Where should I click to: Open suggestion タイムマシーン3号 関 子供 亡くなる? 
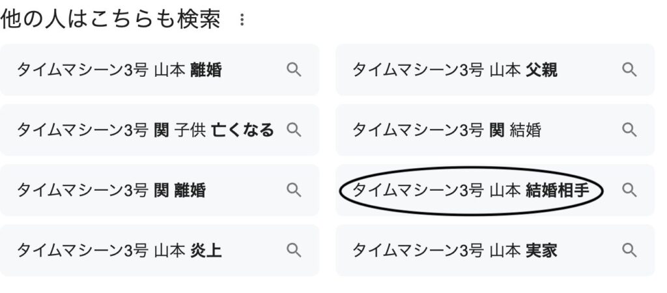[x=160, y=130]
